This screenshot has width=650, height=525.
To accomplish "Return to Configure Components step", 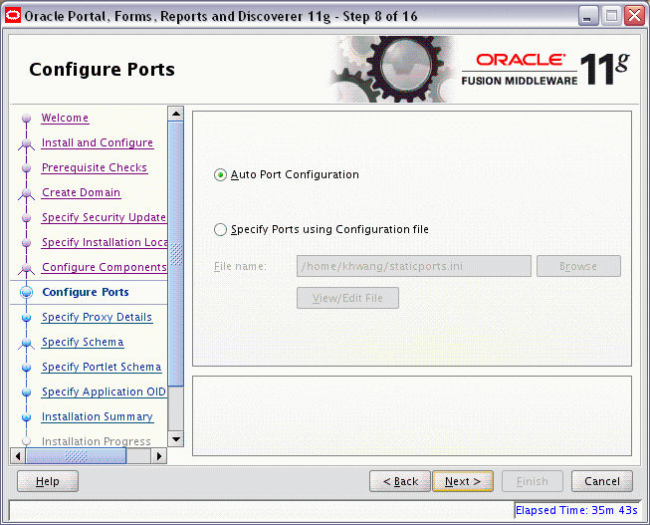I will (x=105, y=267).
